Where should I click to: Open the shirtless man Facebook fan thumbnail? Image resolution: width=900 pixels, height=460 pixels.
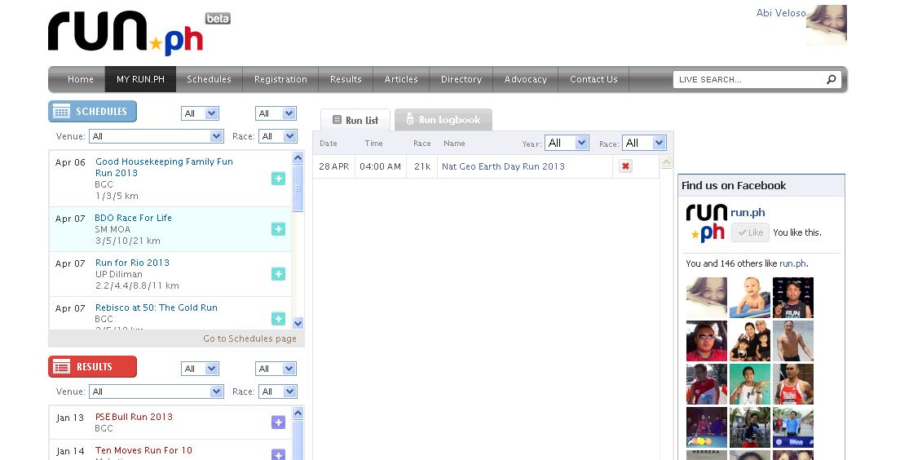[792, 341]
